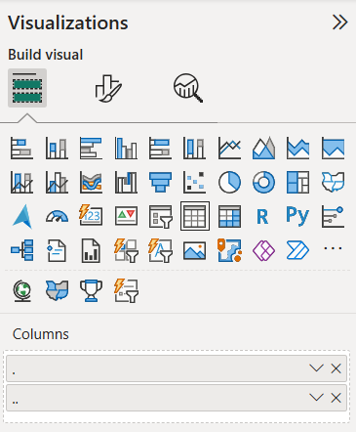Add a Decomposition tree visual

[21, 250]
